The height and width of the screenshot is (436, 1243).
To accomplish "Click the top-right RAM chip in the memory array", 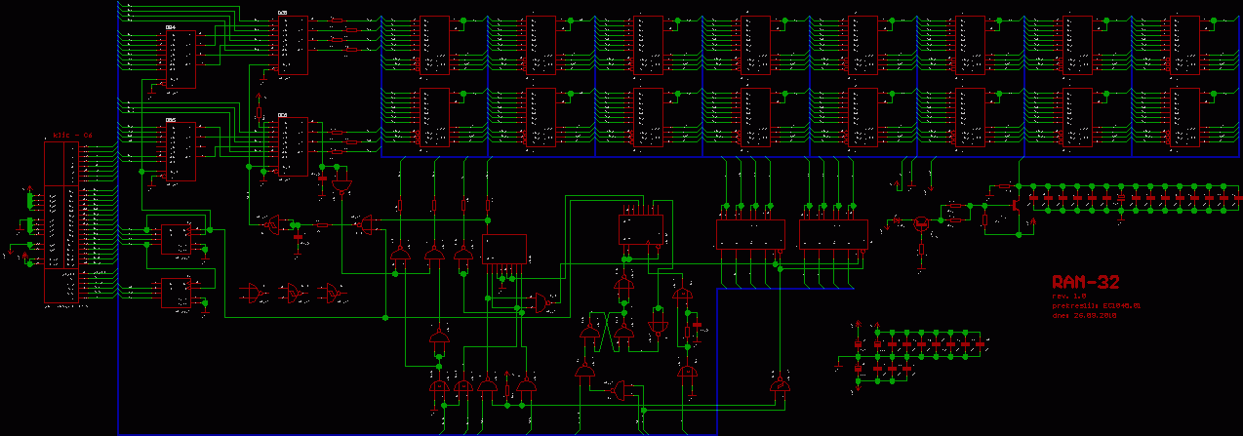I will pos(1185,44).
